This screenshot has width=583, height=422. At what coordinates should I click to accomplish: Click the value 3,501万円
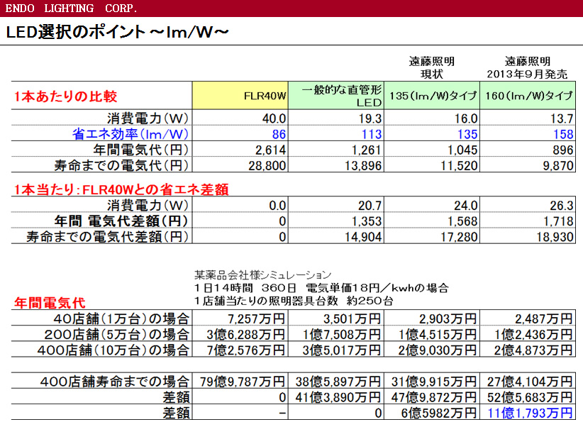pos(352,319)
